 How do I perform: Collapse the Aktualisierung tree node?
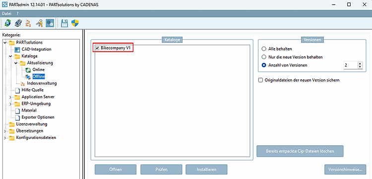click(x=16, y=63)
